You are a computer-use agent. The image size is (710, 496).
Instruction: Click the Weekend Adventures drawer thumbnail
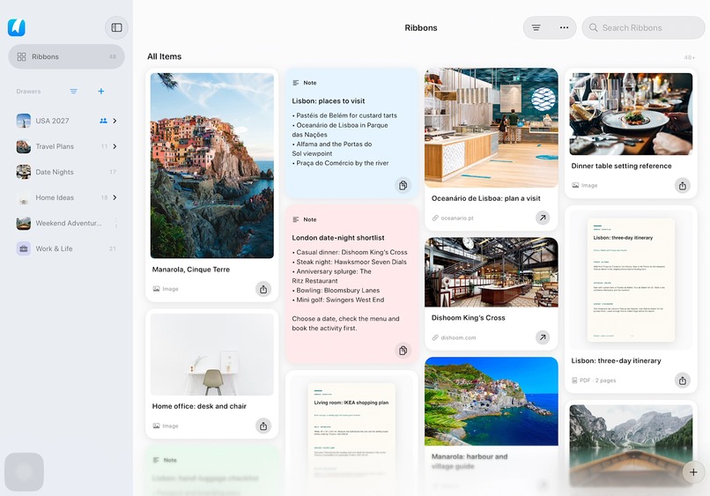(x=24, y=223)
